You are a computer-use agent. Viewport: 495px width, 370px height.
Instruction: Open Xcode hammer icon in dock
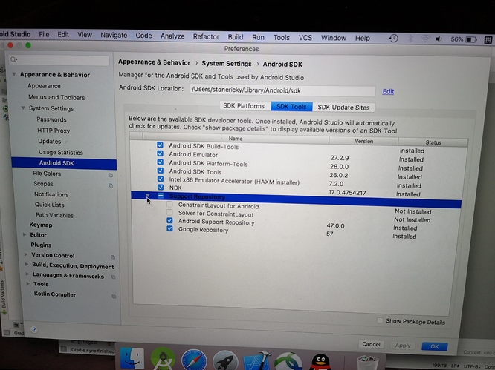click(257, 361)
